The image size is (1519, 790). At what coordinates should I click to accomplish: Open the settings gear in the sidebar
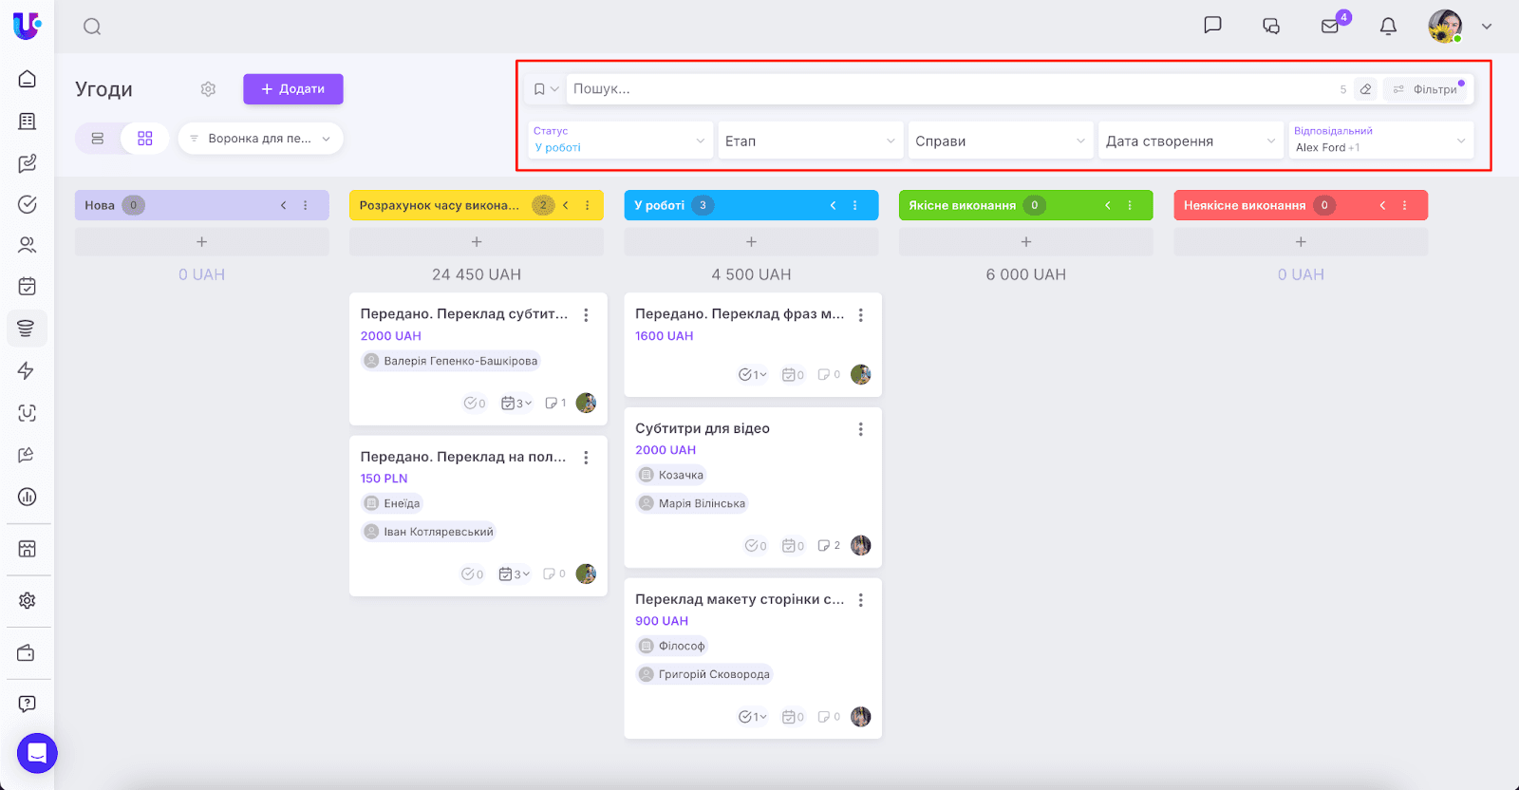click(x=28, y=600)
